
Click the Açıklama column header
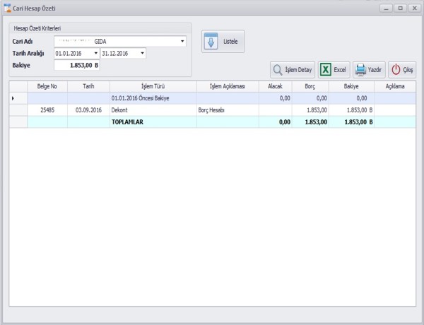tap(395, 86)
